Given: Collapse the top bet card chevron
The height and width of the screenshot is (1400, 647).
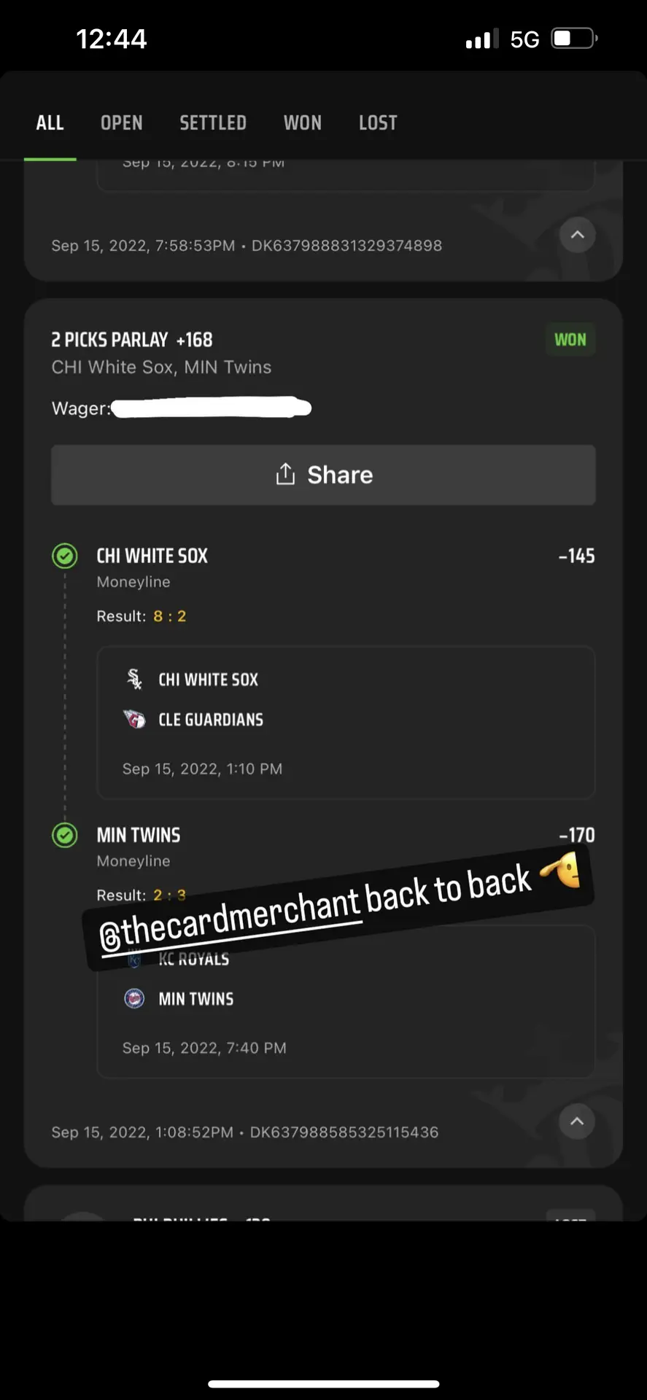Looking at the screenshot, I should pyautogui.click(x=577, y=235).
